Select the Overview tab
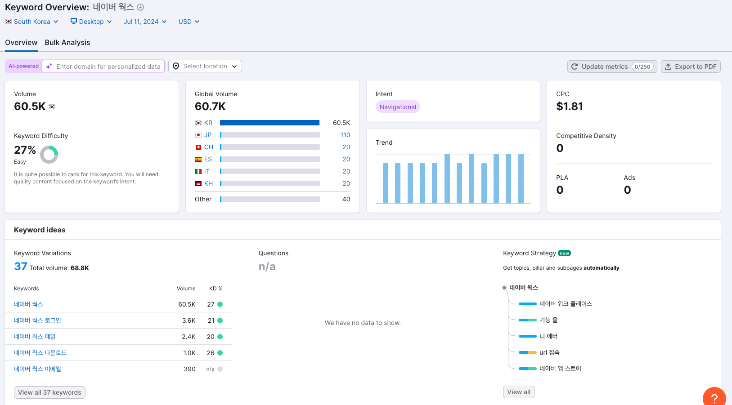732x405 pixels. coord(21,42)
